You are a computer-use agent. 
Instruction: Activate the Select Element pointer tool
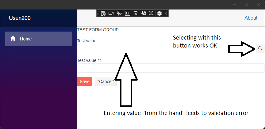coord(120,13)
